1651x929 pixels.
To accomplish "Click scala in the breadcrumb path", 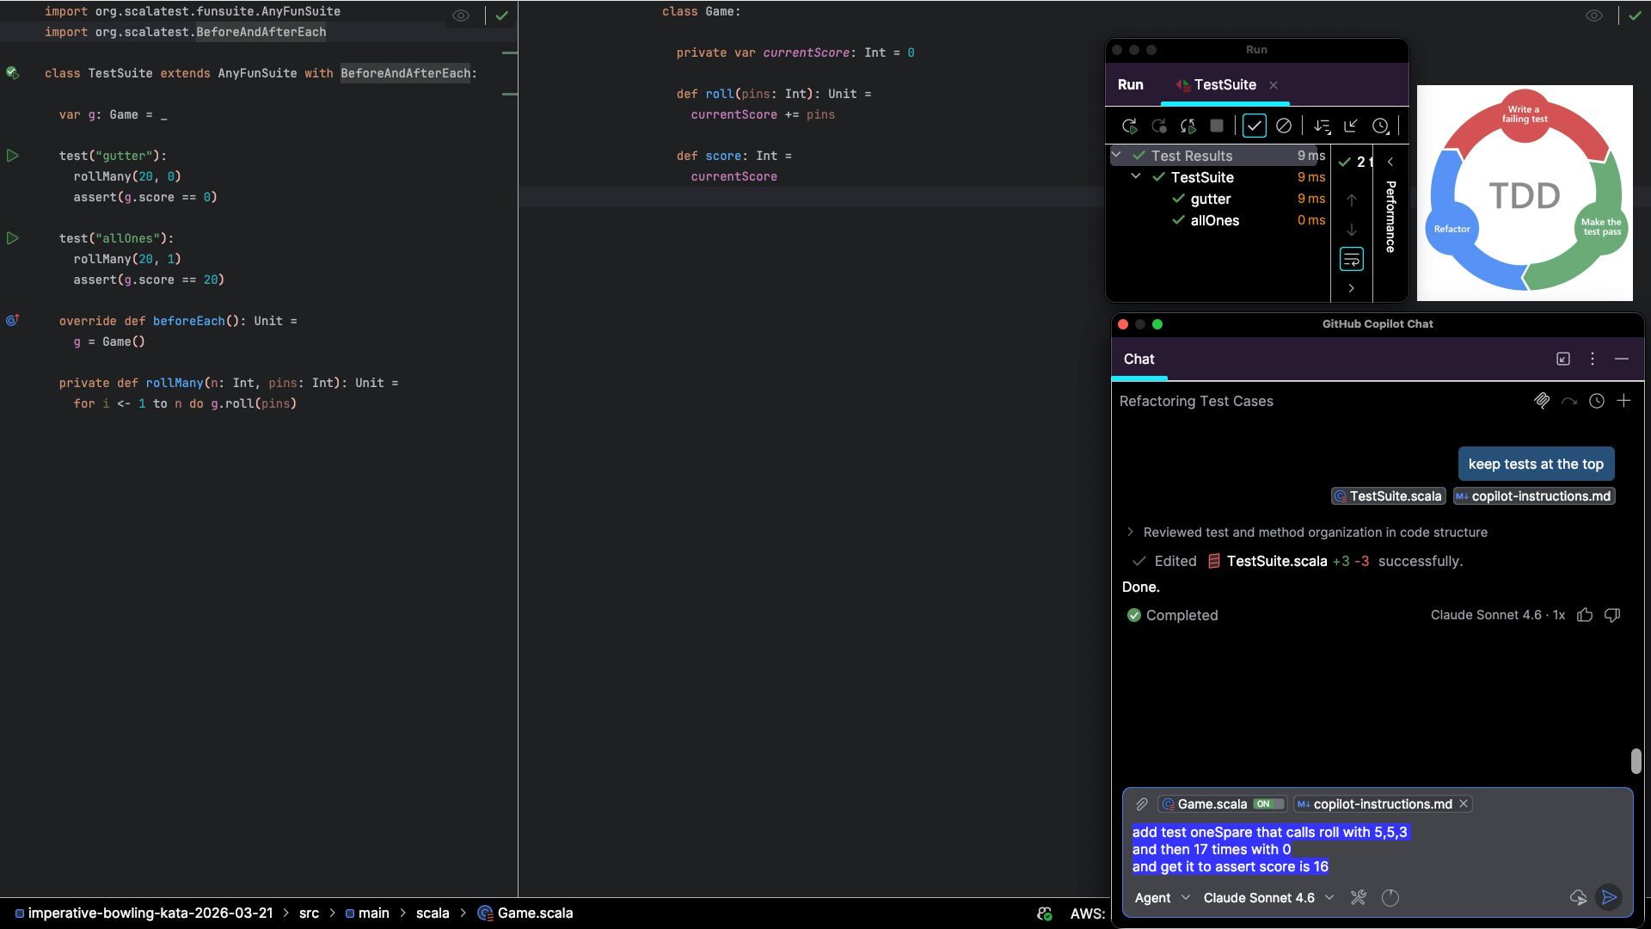I will click(433, 913).
